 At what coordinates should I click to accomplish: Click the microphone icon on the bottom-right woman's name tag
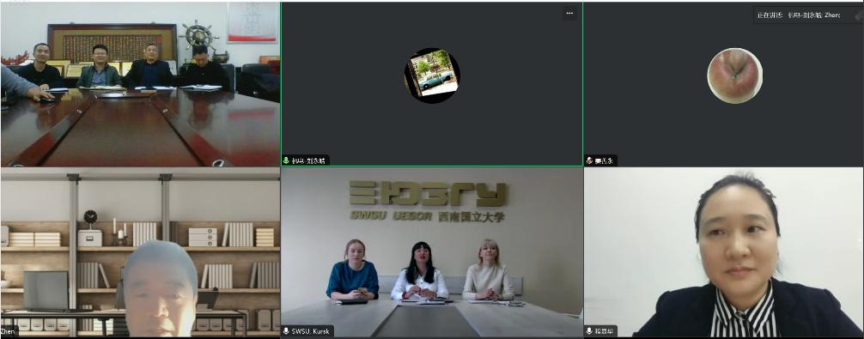(589, 331)
